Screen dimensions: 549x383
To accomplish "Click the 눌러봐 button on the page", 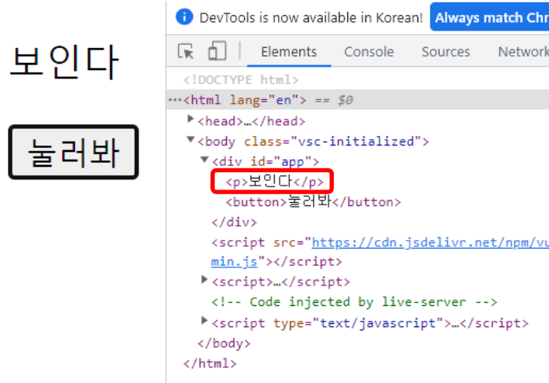I will (x=73, y=152).
